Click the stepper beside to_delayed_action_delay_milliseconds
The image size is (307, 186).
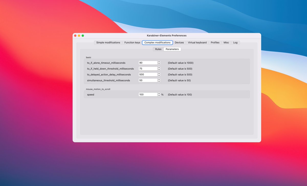(x=159, y=75)
